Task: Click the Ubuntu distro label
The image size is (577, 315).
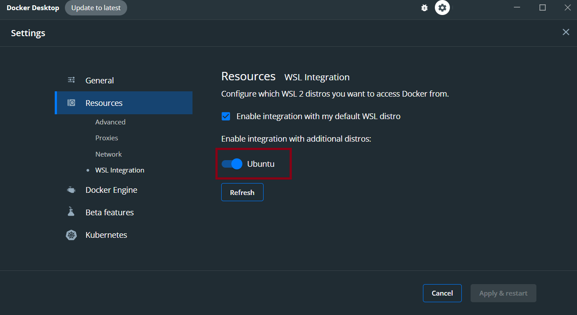Action: [x=260, y=164]
